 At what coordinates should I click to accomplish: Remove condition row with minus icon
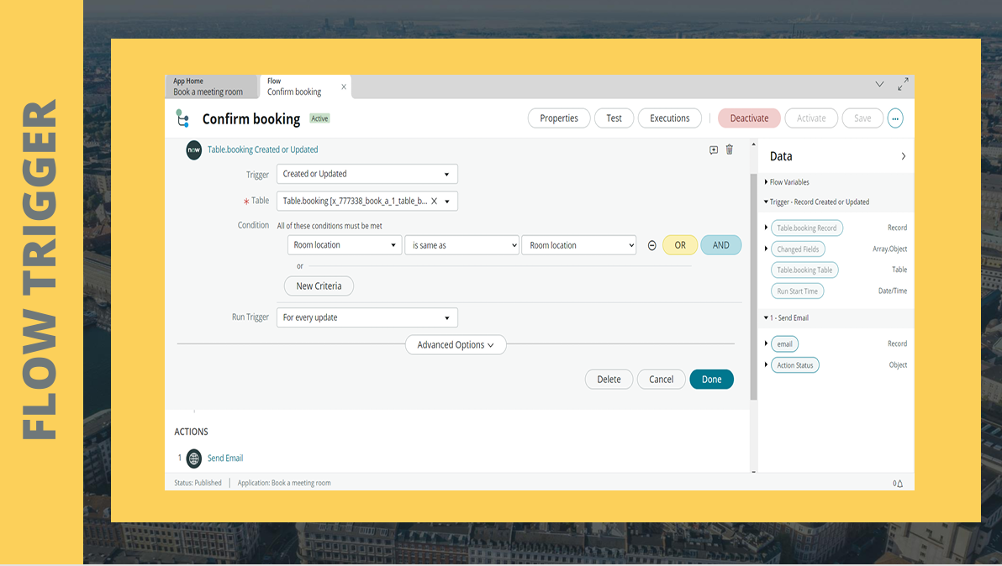(x=651, y=246)
